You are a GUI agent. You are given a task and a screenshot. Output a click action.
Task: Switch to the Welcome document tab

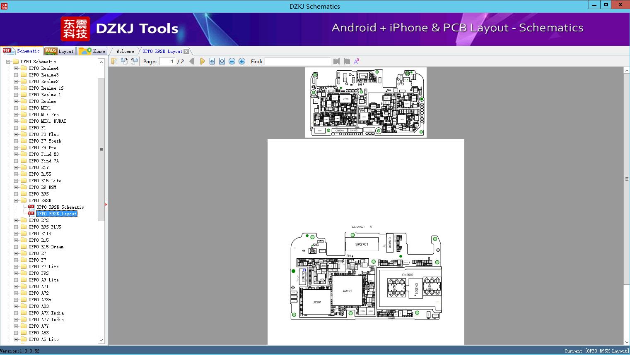[x=125, y=51]
